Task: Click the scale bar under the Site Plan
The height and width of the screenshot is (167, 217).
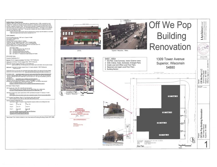Action: 185,145
